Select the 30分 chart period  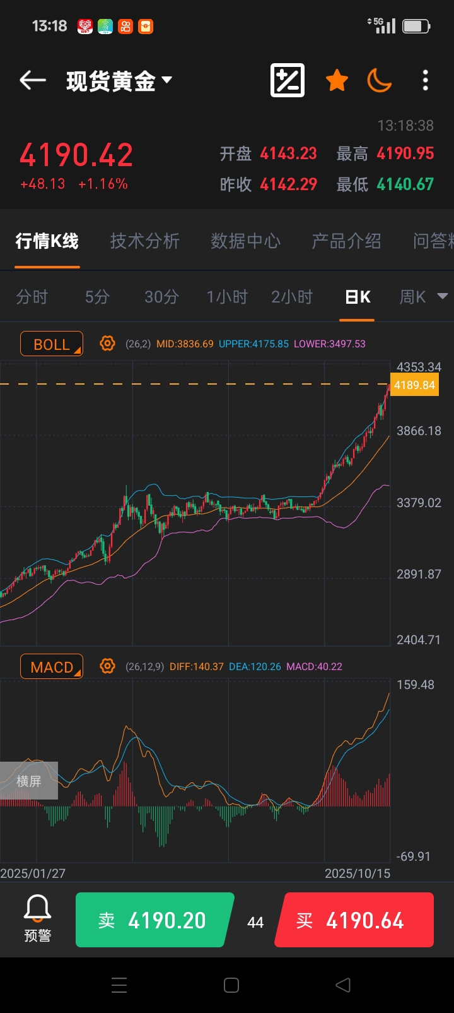161,297
